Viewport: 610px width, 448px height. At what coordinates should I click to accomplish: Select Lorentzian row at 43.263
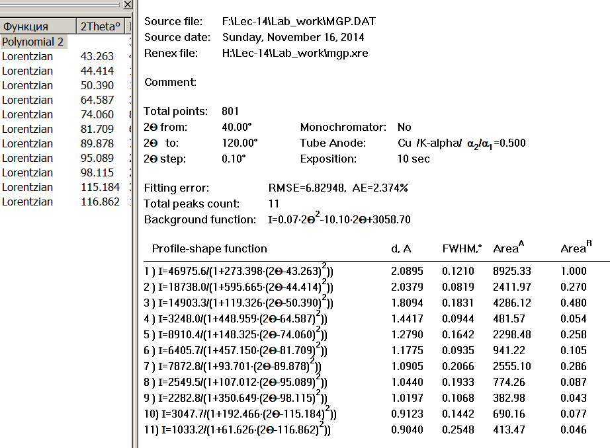(65, 56)
